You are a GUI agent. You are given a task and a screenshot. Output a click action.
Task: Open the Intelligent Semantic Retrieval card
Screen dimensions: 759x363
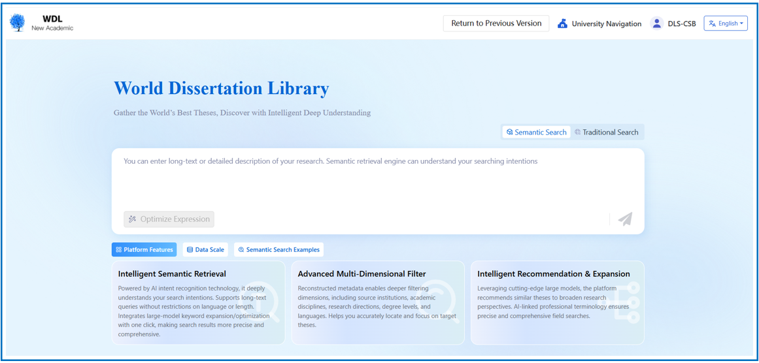(x=198, y=302)
